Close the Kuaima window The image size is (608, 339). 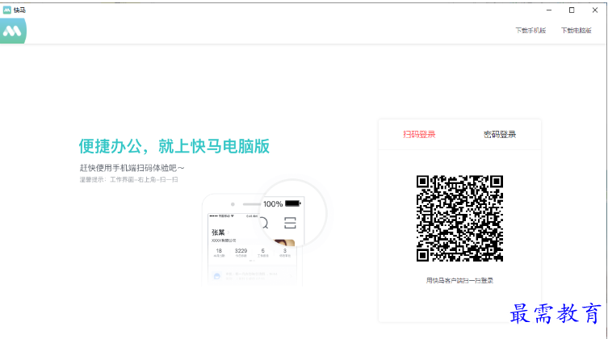click(x=595, y=10)
